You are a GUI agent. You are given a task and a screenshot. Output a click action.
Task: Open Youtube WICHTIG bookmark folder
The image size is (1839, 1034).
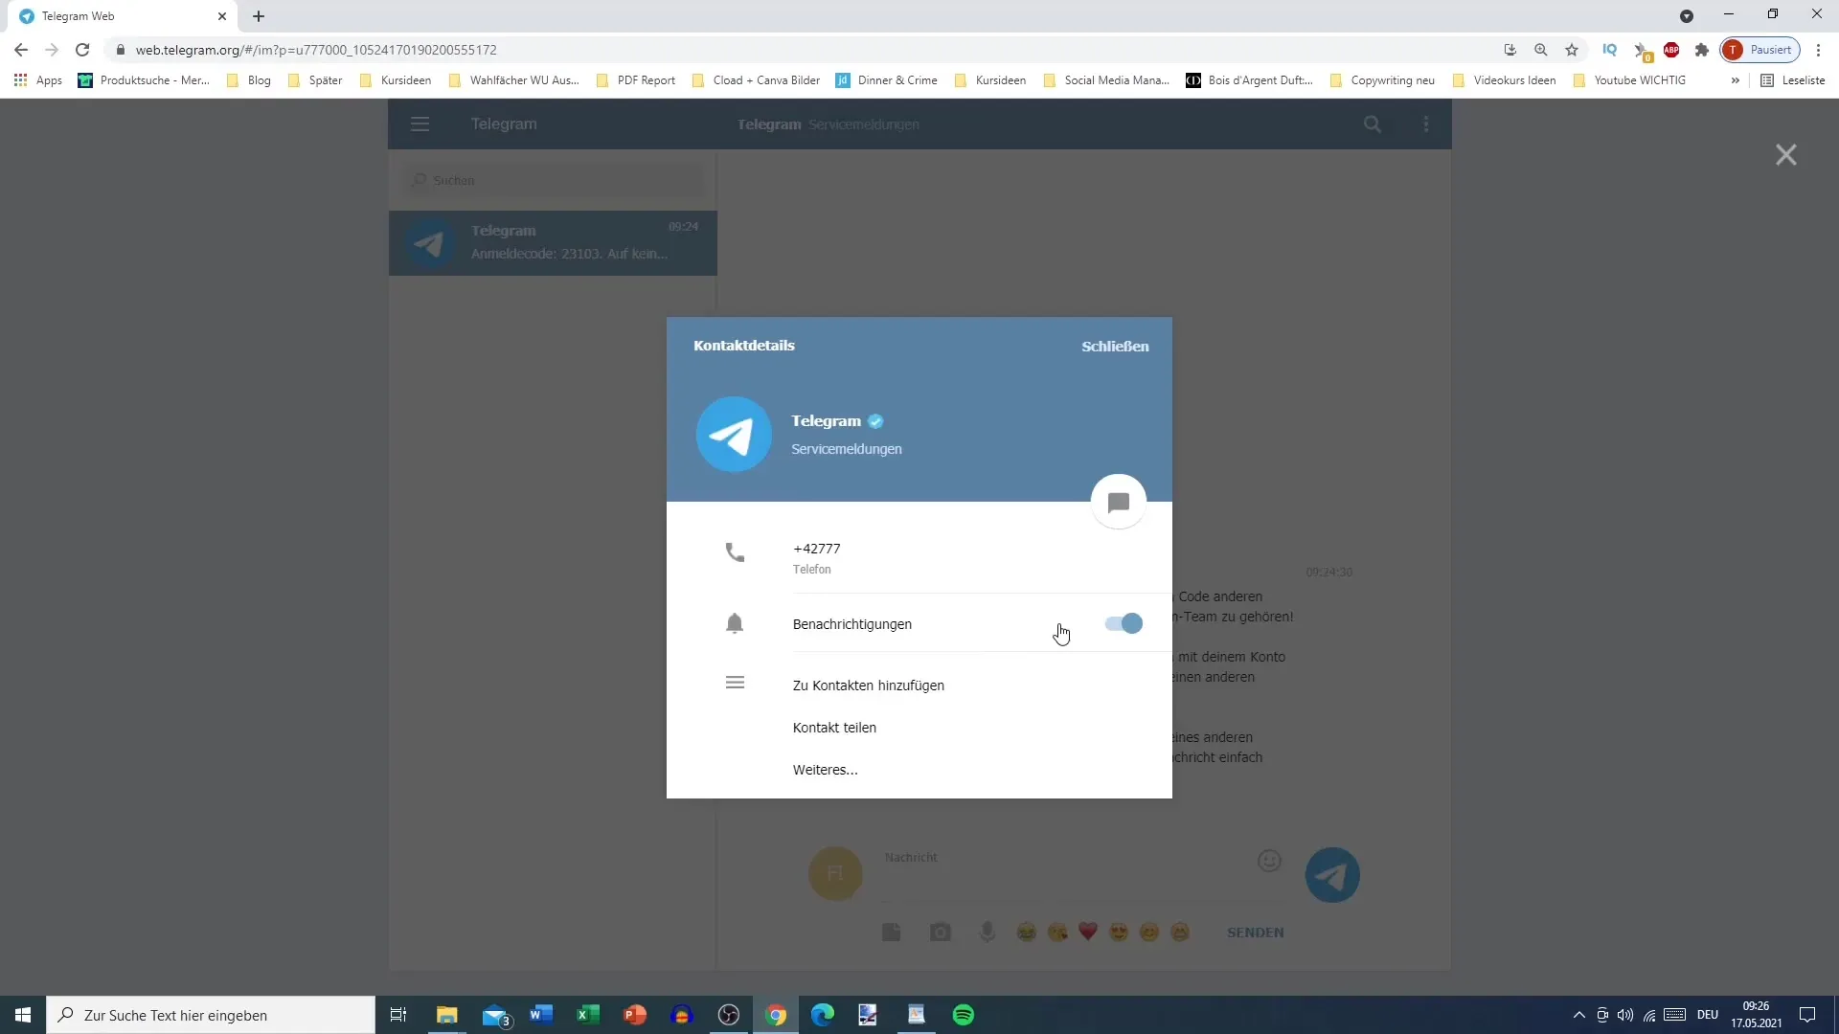pos(1629,80)
